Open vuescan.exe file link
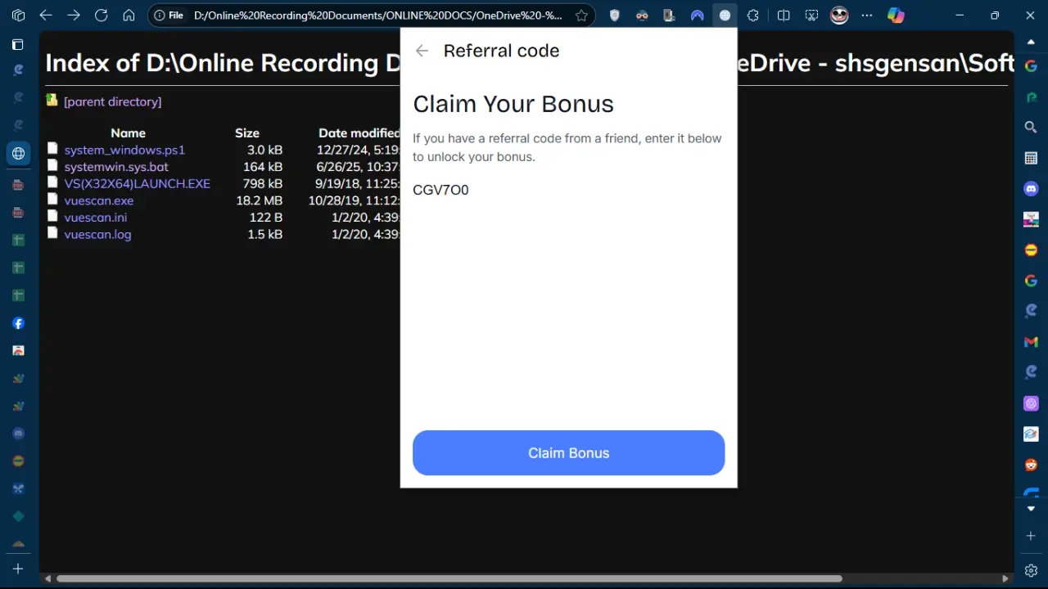The height and width of the screenshot is (589, 1048). (x=99, y=200)
